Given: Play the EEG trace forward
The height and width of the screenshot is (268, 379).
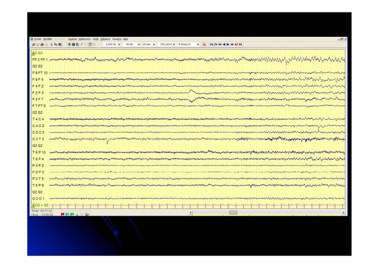Looking at the screenshot, I should 228,44.
